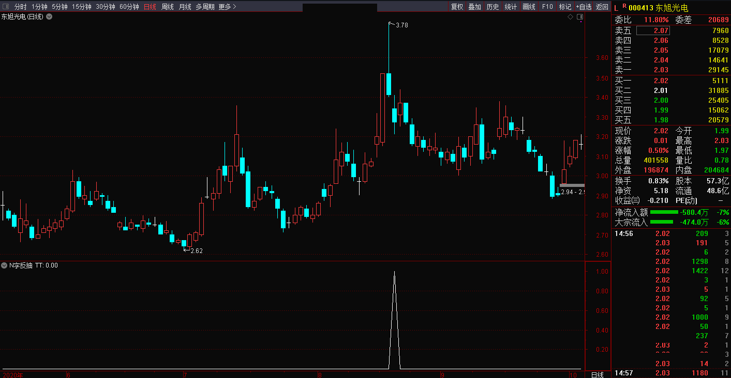Click the tick row with volume 1422
This screenshot has height=378, width=731.
point(671,271)
